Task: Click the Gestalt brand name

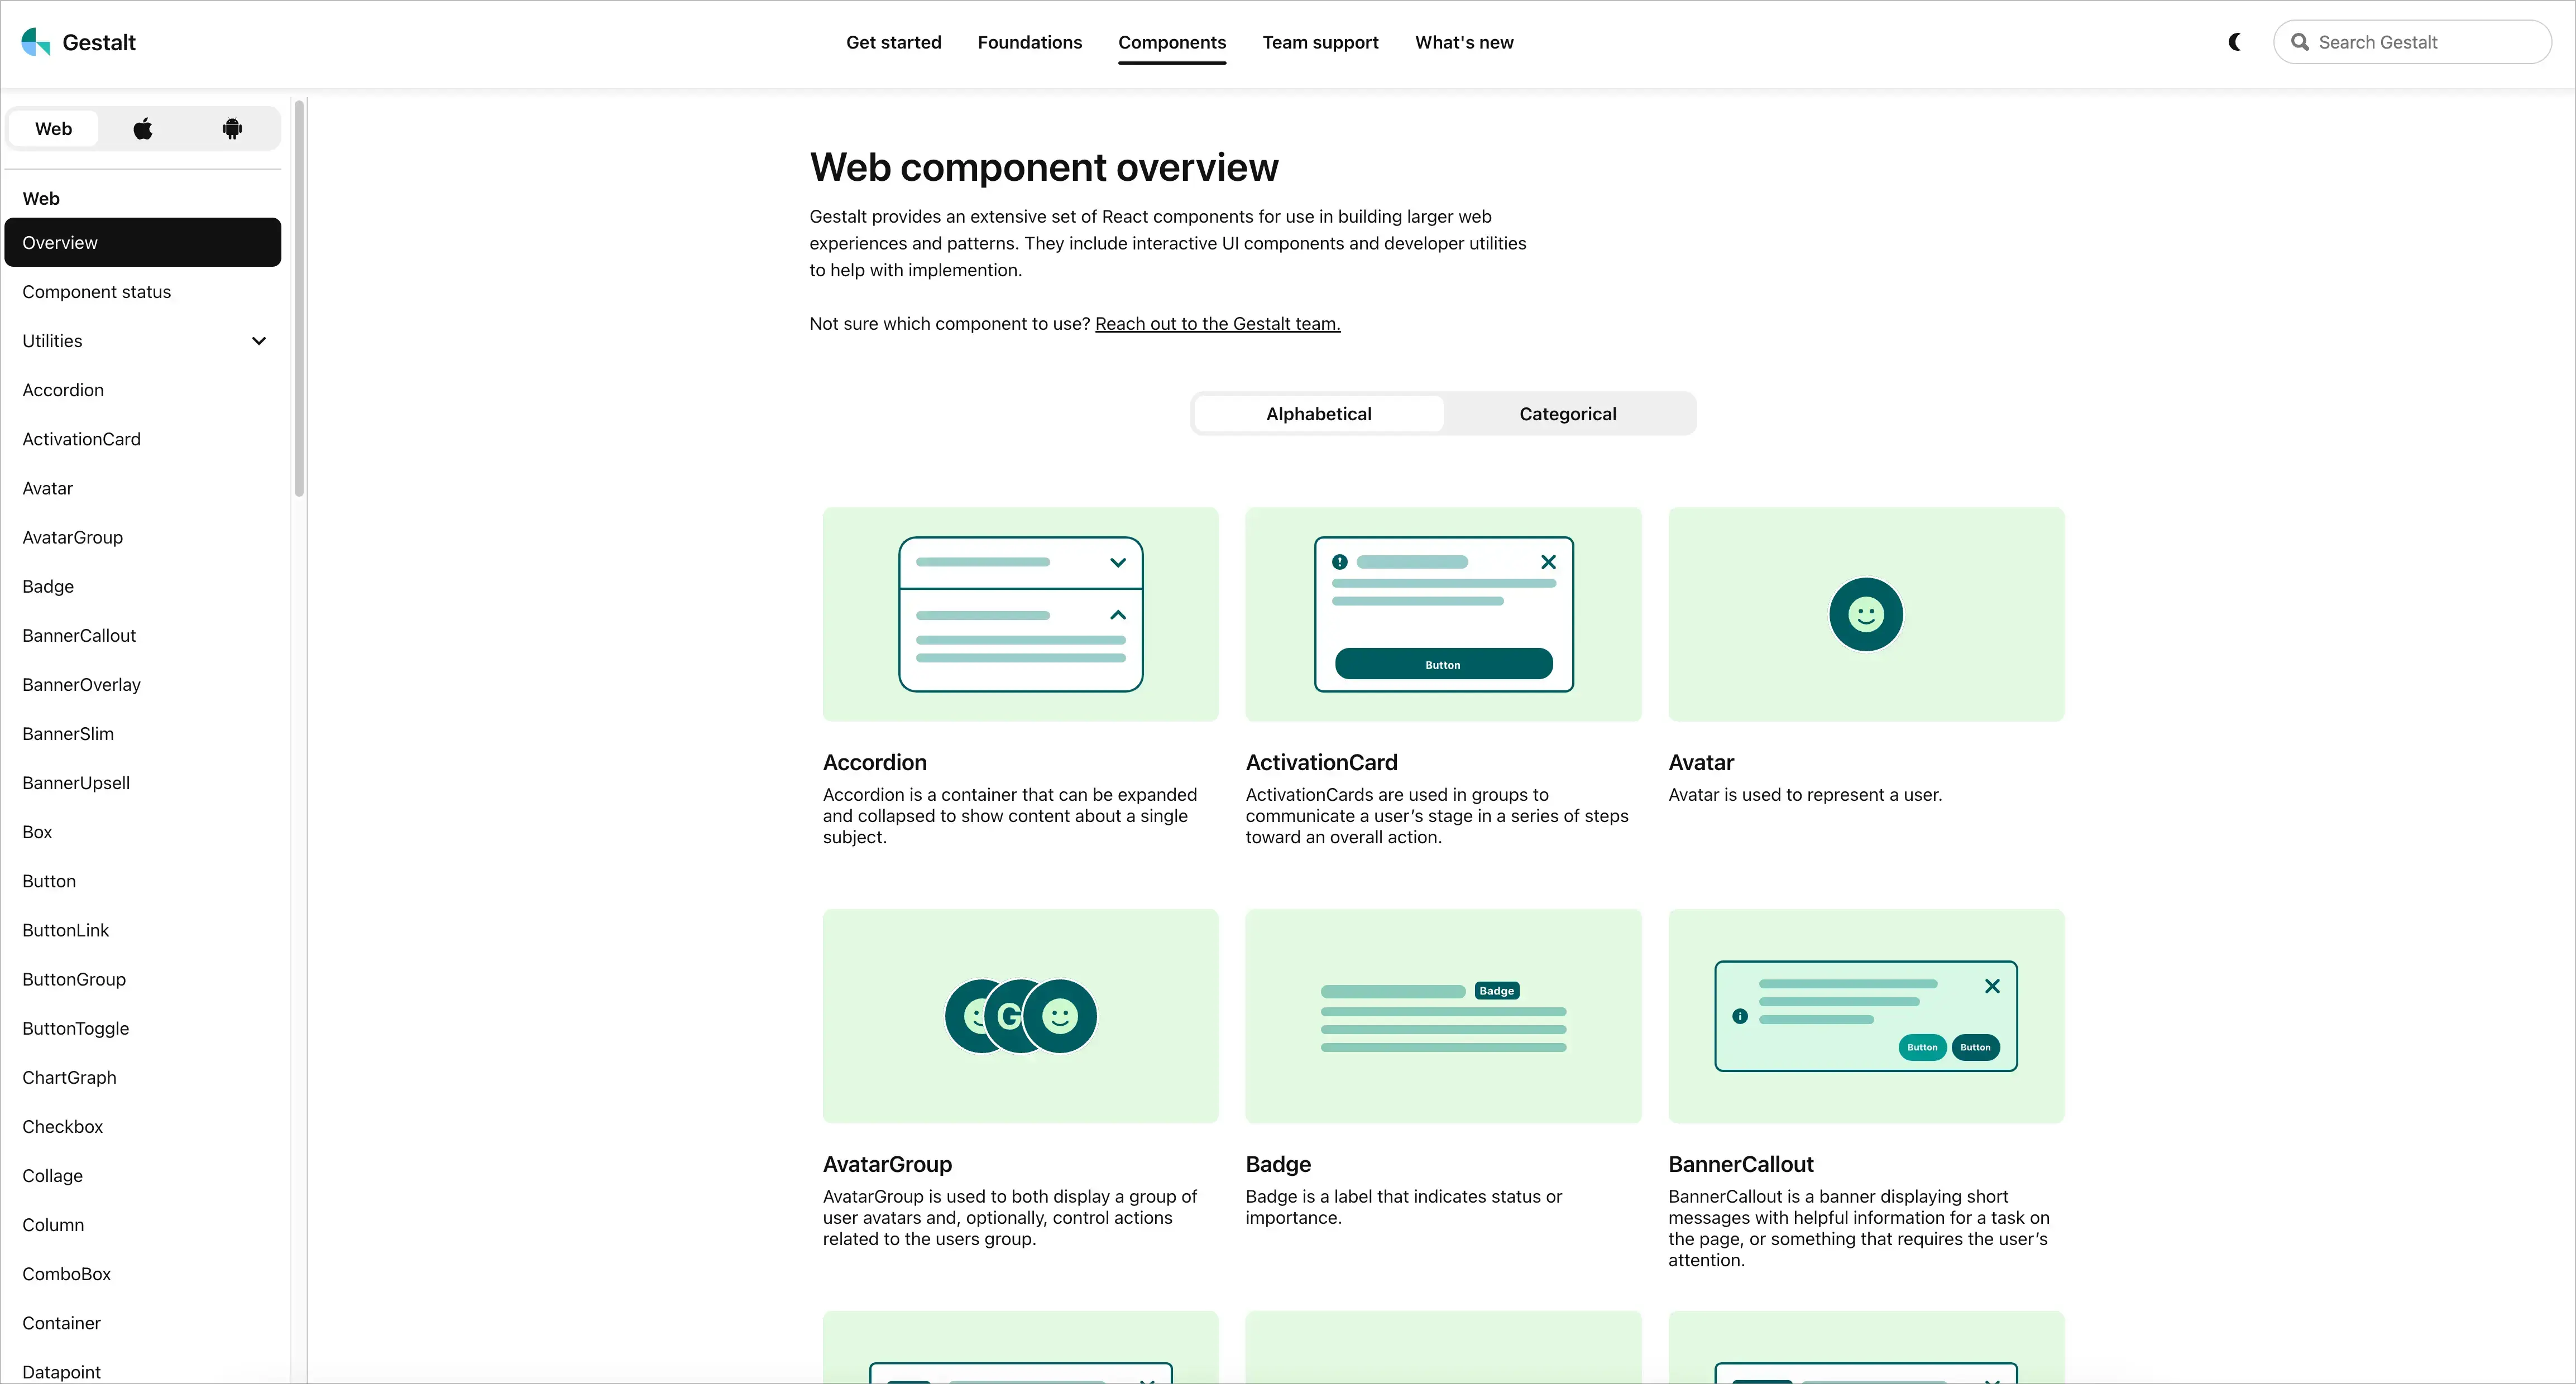Action: [99, 42]
